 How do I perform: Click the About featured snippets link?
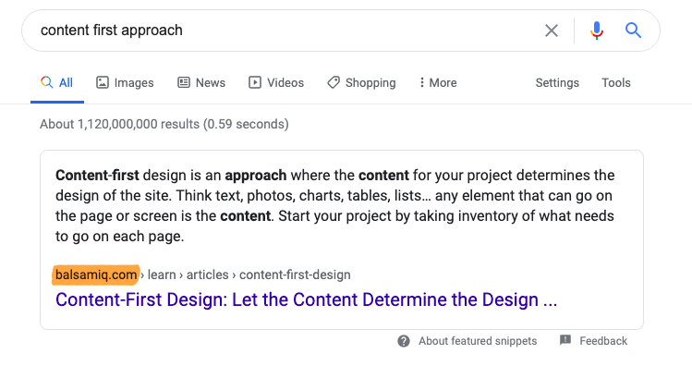pyautogui.click(x=478, y=341)
